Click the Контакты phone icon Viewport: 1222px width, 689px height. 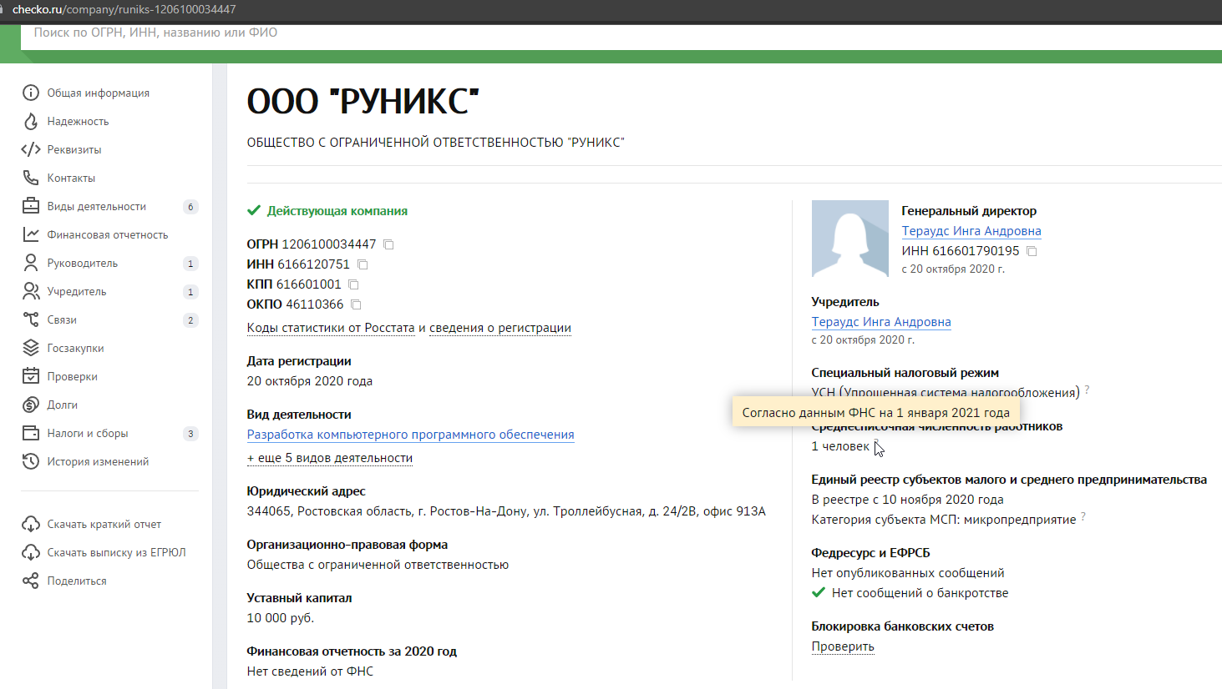31,178
